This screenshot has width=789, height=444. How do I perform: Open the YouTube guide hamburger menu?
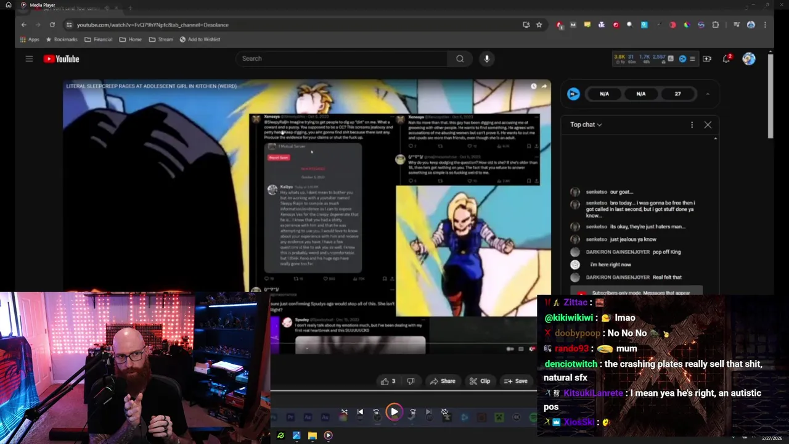click(29, 59)
